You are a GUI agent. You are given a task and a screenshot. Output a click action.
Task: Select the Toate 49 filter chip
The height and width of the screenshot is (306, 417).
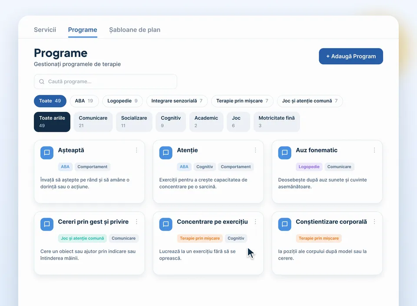(x=50, y=101)
